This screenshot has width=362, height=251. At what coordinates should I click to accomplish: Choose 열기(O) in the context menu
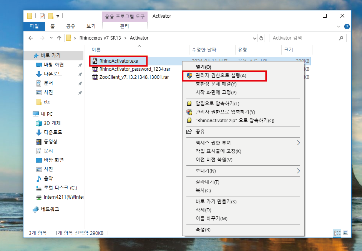tap(243, 67)
